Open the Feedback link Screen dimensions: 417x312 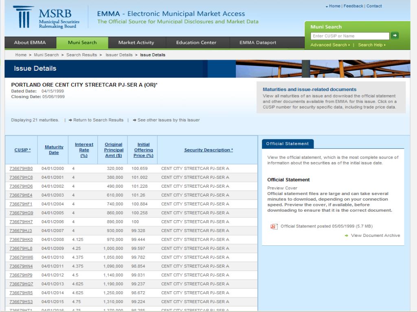353,6
